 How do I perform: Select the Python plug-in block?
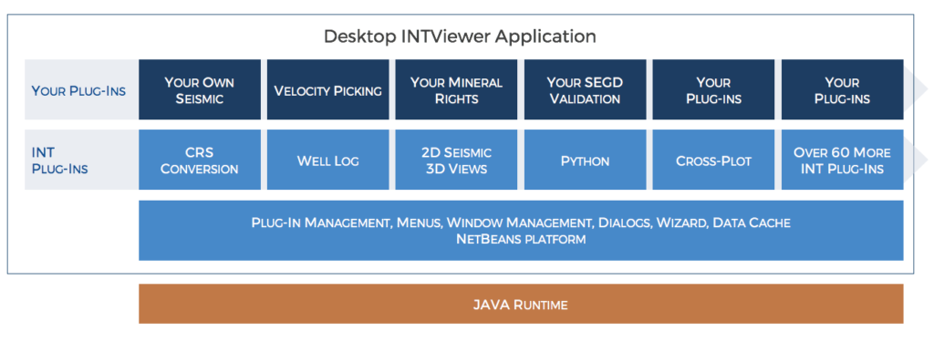585,160
